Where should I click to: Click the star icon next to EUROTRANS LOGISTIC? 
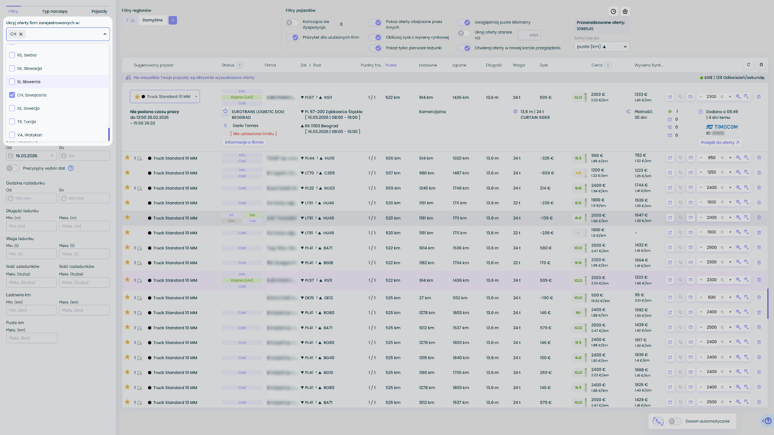225,112
